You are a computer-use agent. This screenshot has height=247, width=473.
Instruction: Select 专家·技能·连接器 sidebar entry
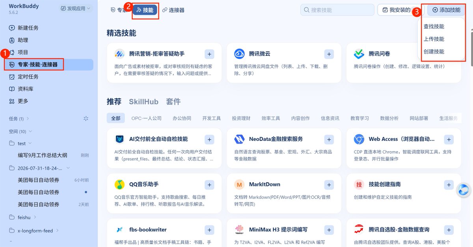click(49, 65)
